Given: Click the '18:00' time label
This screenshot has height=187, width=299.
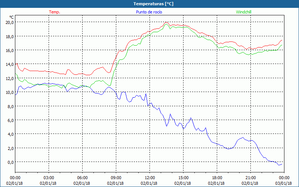Looking at the screenshot, I should coord(217,178).
